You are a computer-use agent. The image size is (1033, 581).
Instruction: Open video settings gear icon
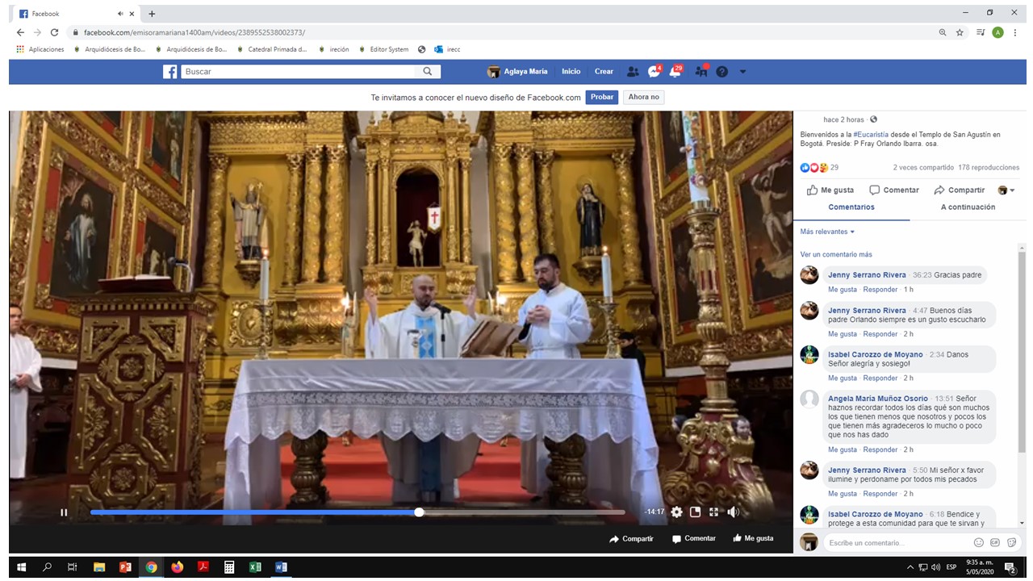coord(676,512)
